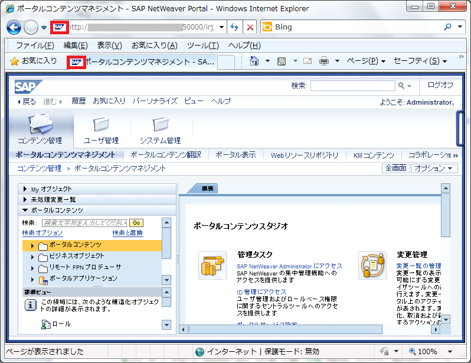
Task: Click the 全画面 button
Action: 395,168
